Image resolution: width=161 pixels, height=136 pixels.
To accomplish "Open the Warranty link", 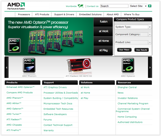I will 49,130.
